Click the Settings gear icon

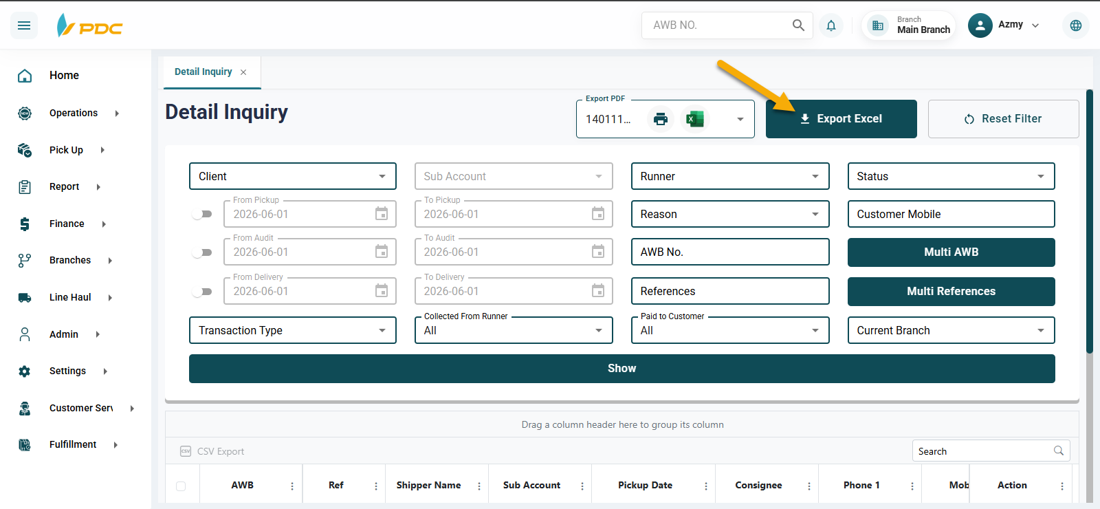[25, 371]
